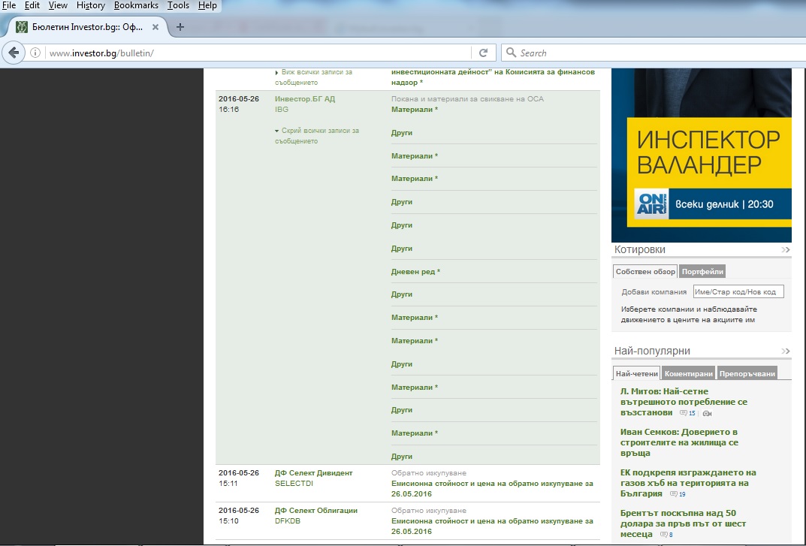Close the Бюлетин Investor.bg tab

click(155, 27)
